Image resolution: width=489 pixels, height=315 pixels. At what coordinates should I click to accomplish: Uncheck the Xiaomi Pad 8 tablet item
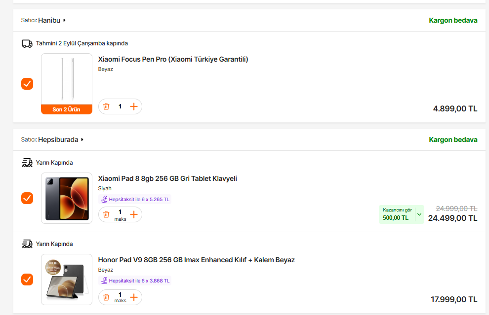point(27,198)
